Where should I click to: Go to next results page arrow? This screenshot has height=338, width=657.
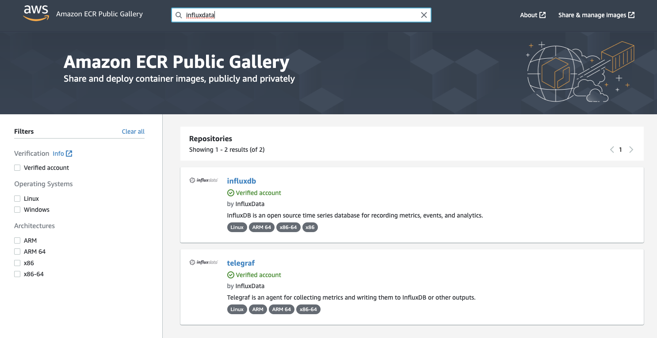coord(631,150)
